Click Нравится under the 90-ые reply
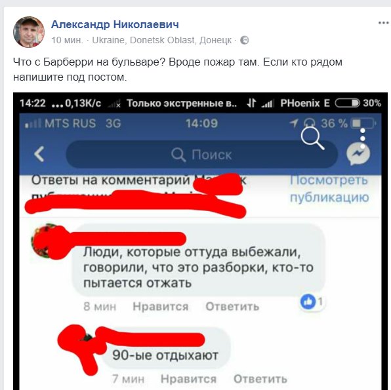 pyautogui.click(x=188, y=379)
